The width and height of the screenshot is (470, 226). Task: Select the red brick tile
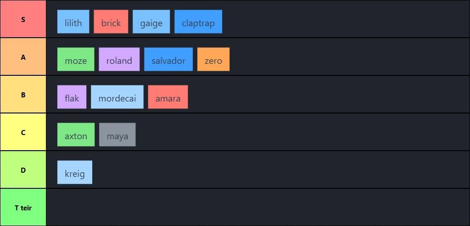111,22
